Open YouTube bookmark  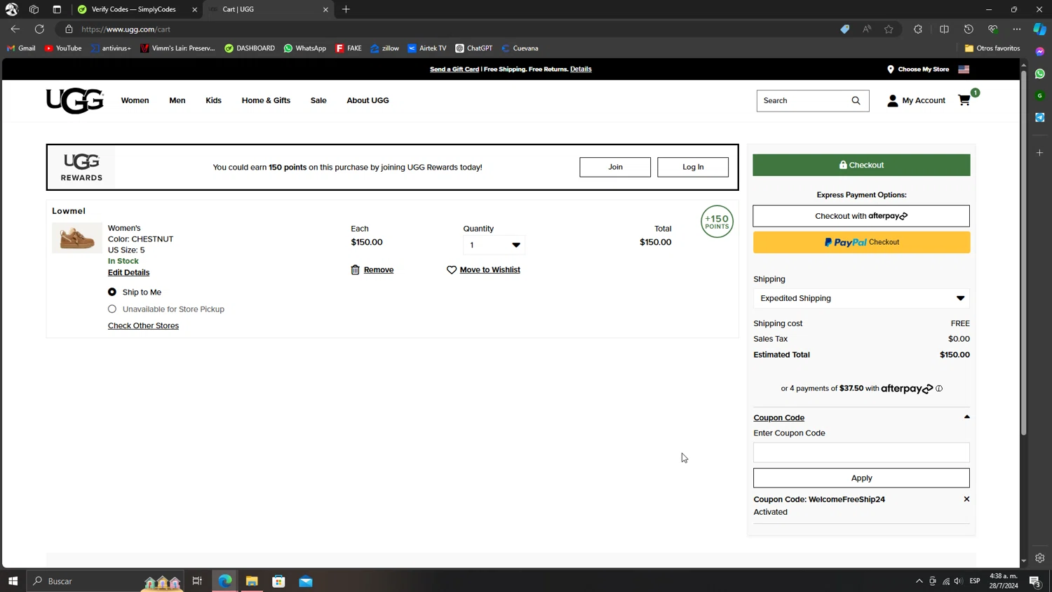[63, 48]
